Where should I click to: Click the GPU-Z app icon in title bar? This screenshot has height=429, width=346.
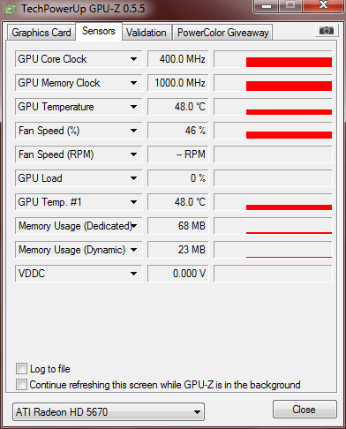11,9
